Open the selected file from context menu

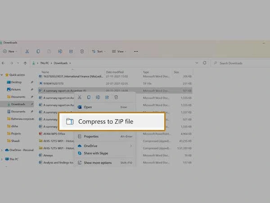[x=104, y=107]
